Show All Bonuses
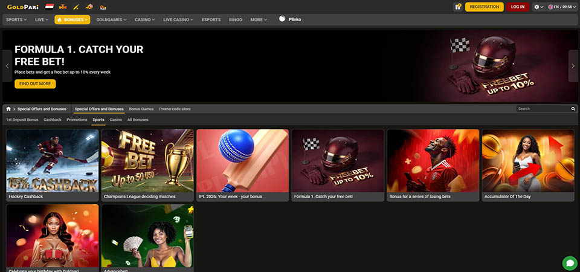Viewport: 580px width, 272px height. pyautogui.click(x=138, y=120)
